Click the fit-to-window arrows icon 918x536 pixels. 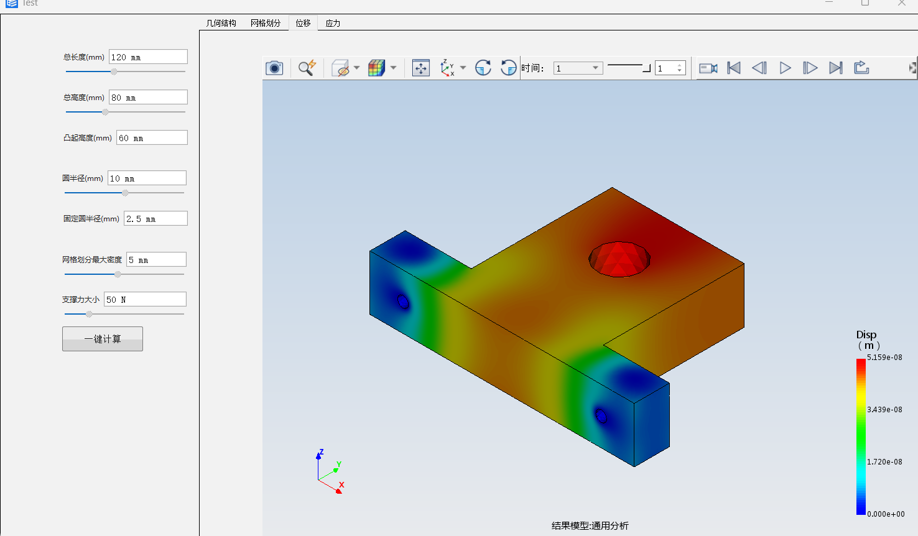pyautogui.click(x=421, y=68)
